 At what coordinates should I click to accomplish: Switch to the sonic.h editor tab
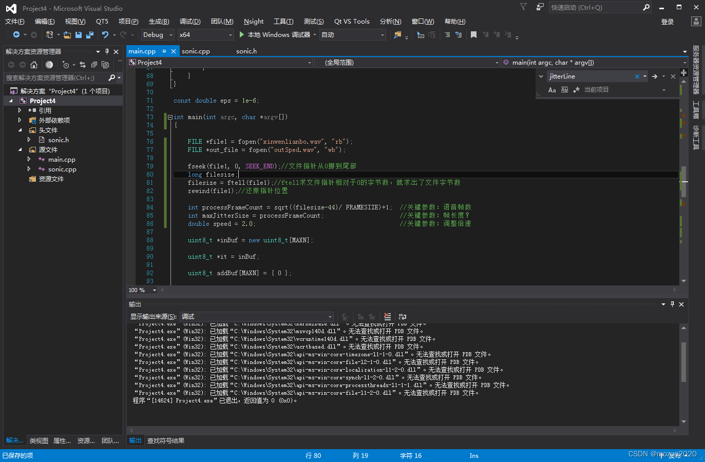pos(246,51)
